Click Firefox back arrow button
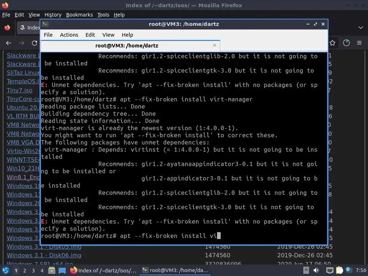Screen dimensions: 368x276 coord(9,43)
